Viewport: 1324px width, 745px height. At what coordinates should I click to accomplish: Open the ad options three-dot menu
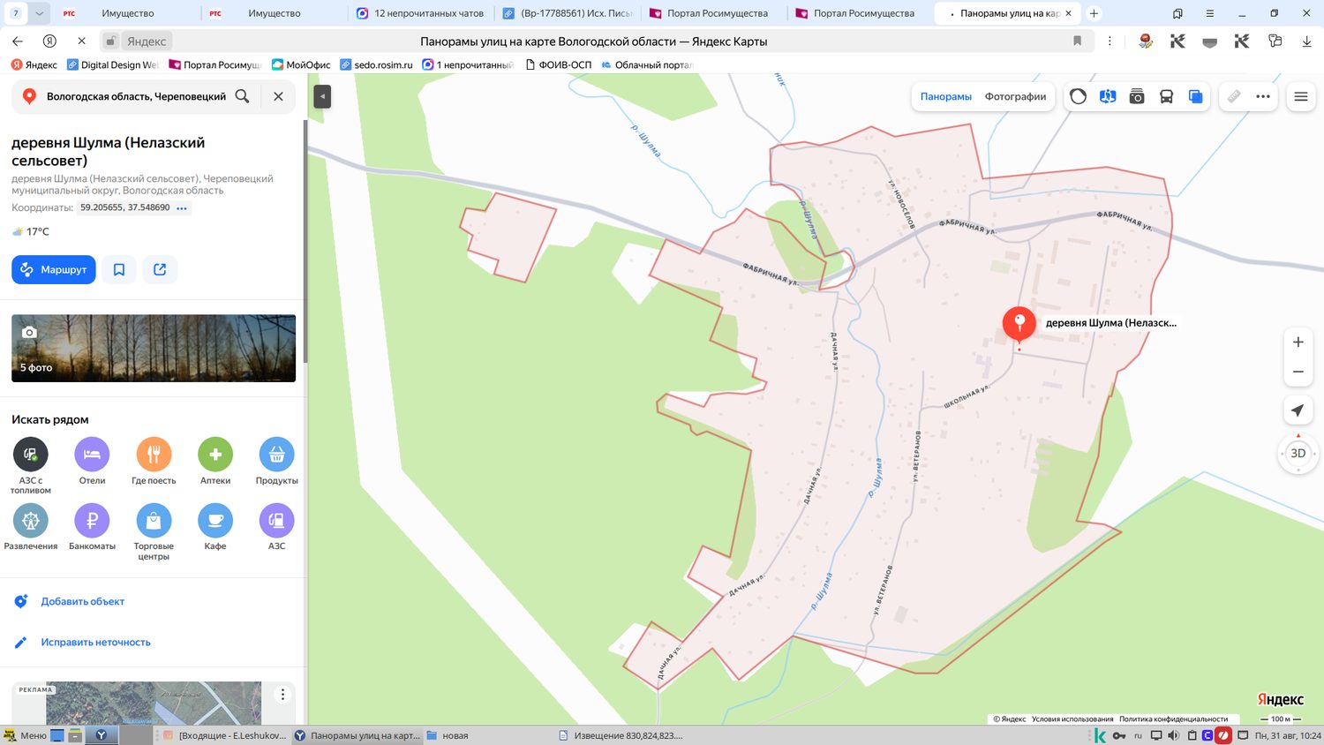(x=282, y=694)
